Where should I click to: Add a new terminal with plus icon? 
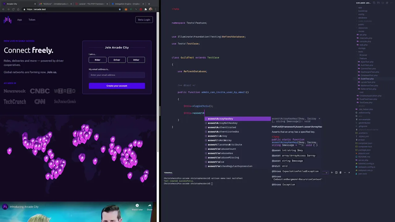pos(332,172)
